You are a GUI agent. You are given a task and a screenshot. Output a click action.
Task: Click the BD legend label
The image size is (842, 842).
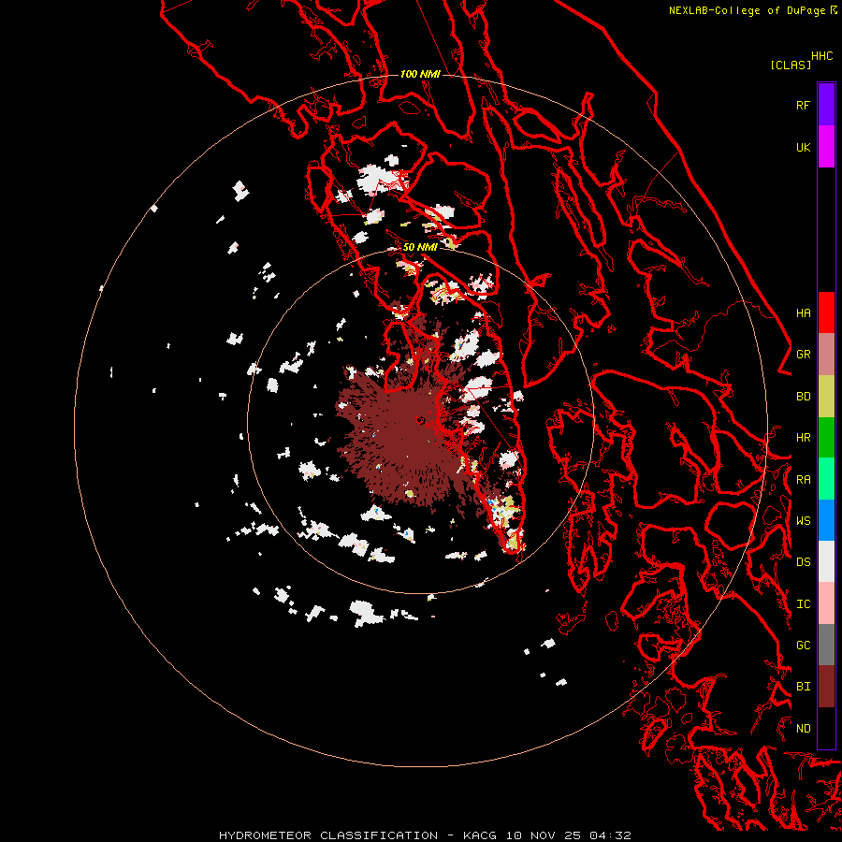(803, 397)
